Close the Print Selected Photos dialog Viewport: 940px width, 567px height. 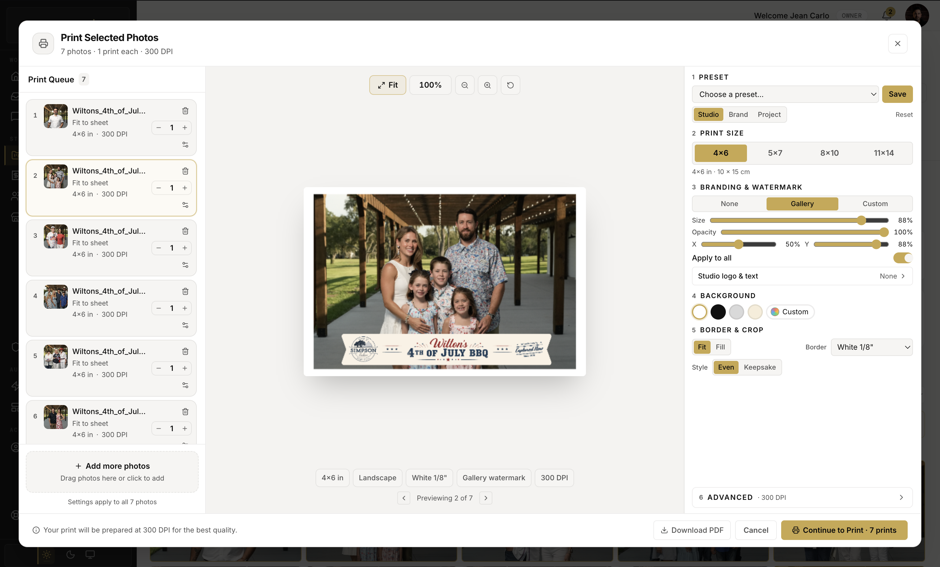point(898,44)
